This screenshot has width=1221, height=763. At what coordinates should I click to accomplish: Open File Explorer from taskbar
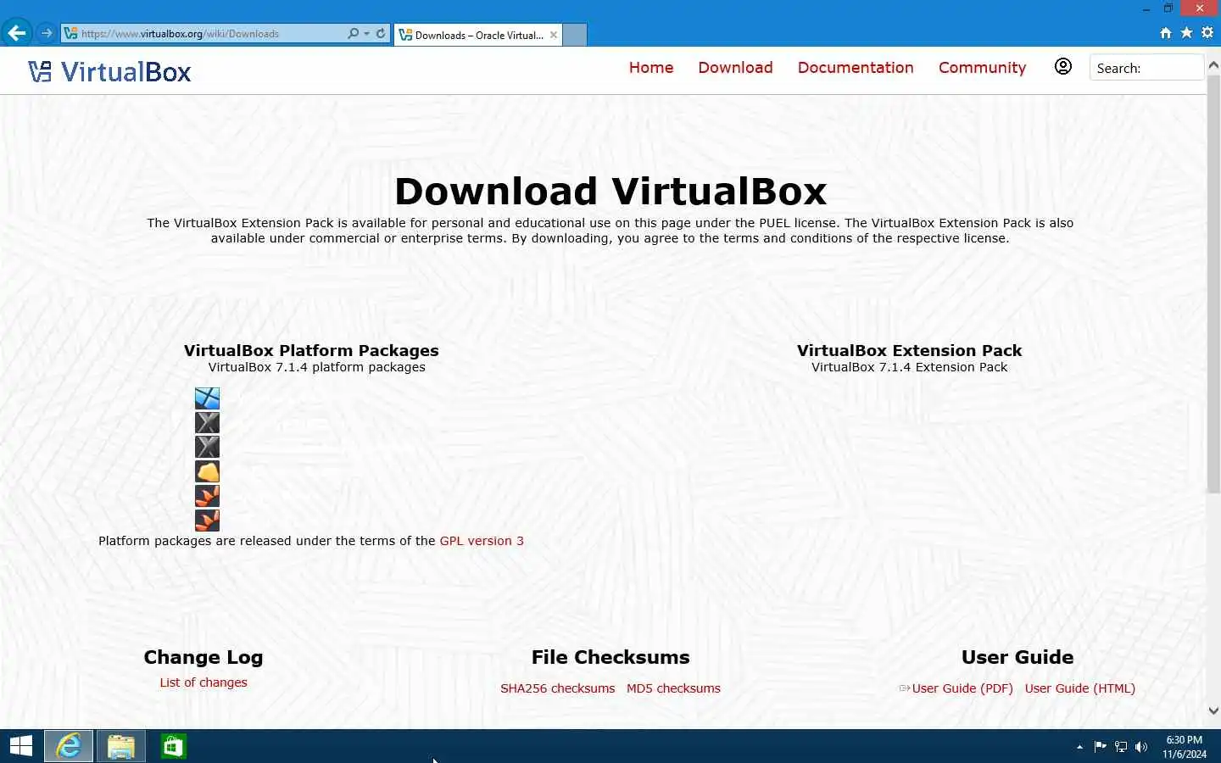point(120,746)
